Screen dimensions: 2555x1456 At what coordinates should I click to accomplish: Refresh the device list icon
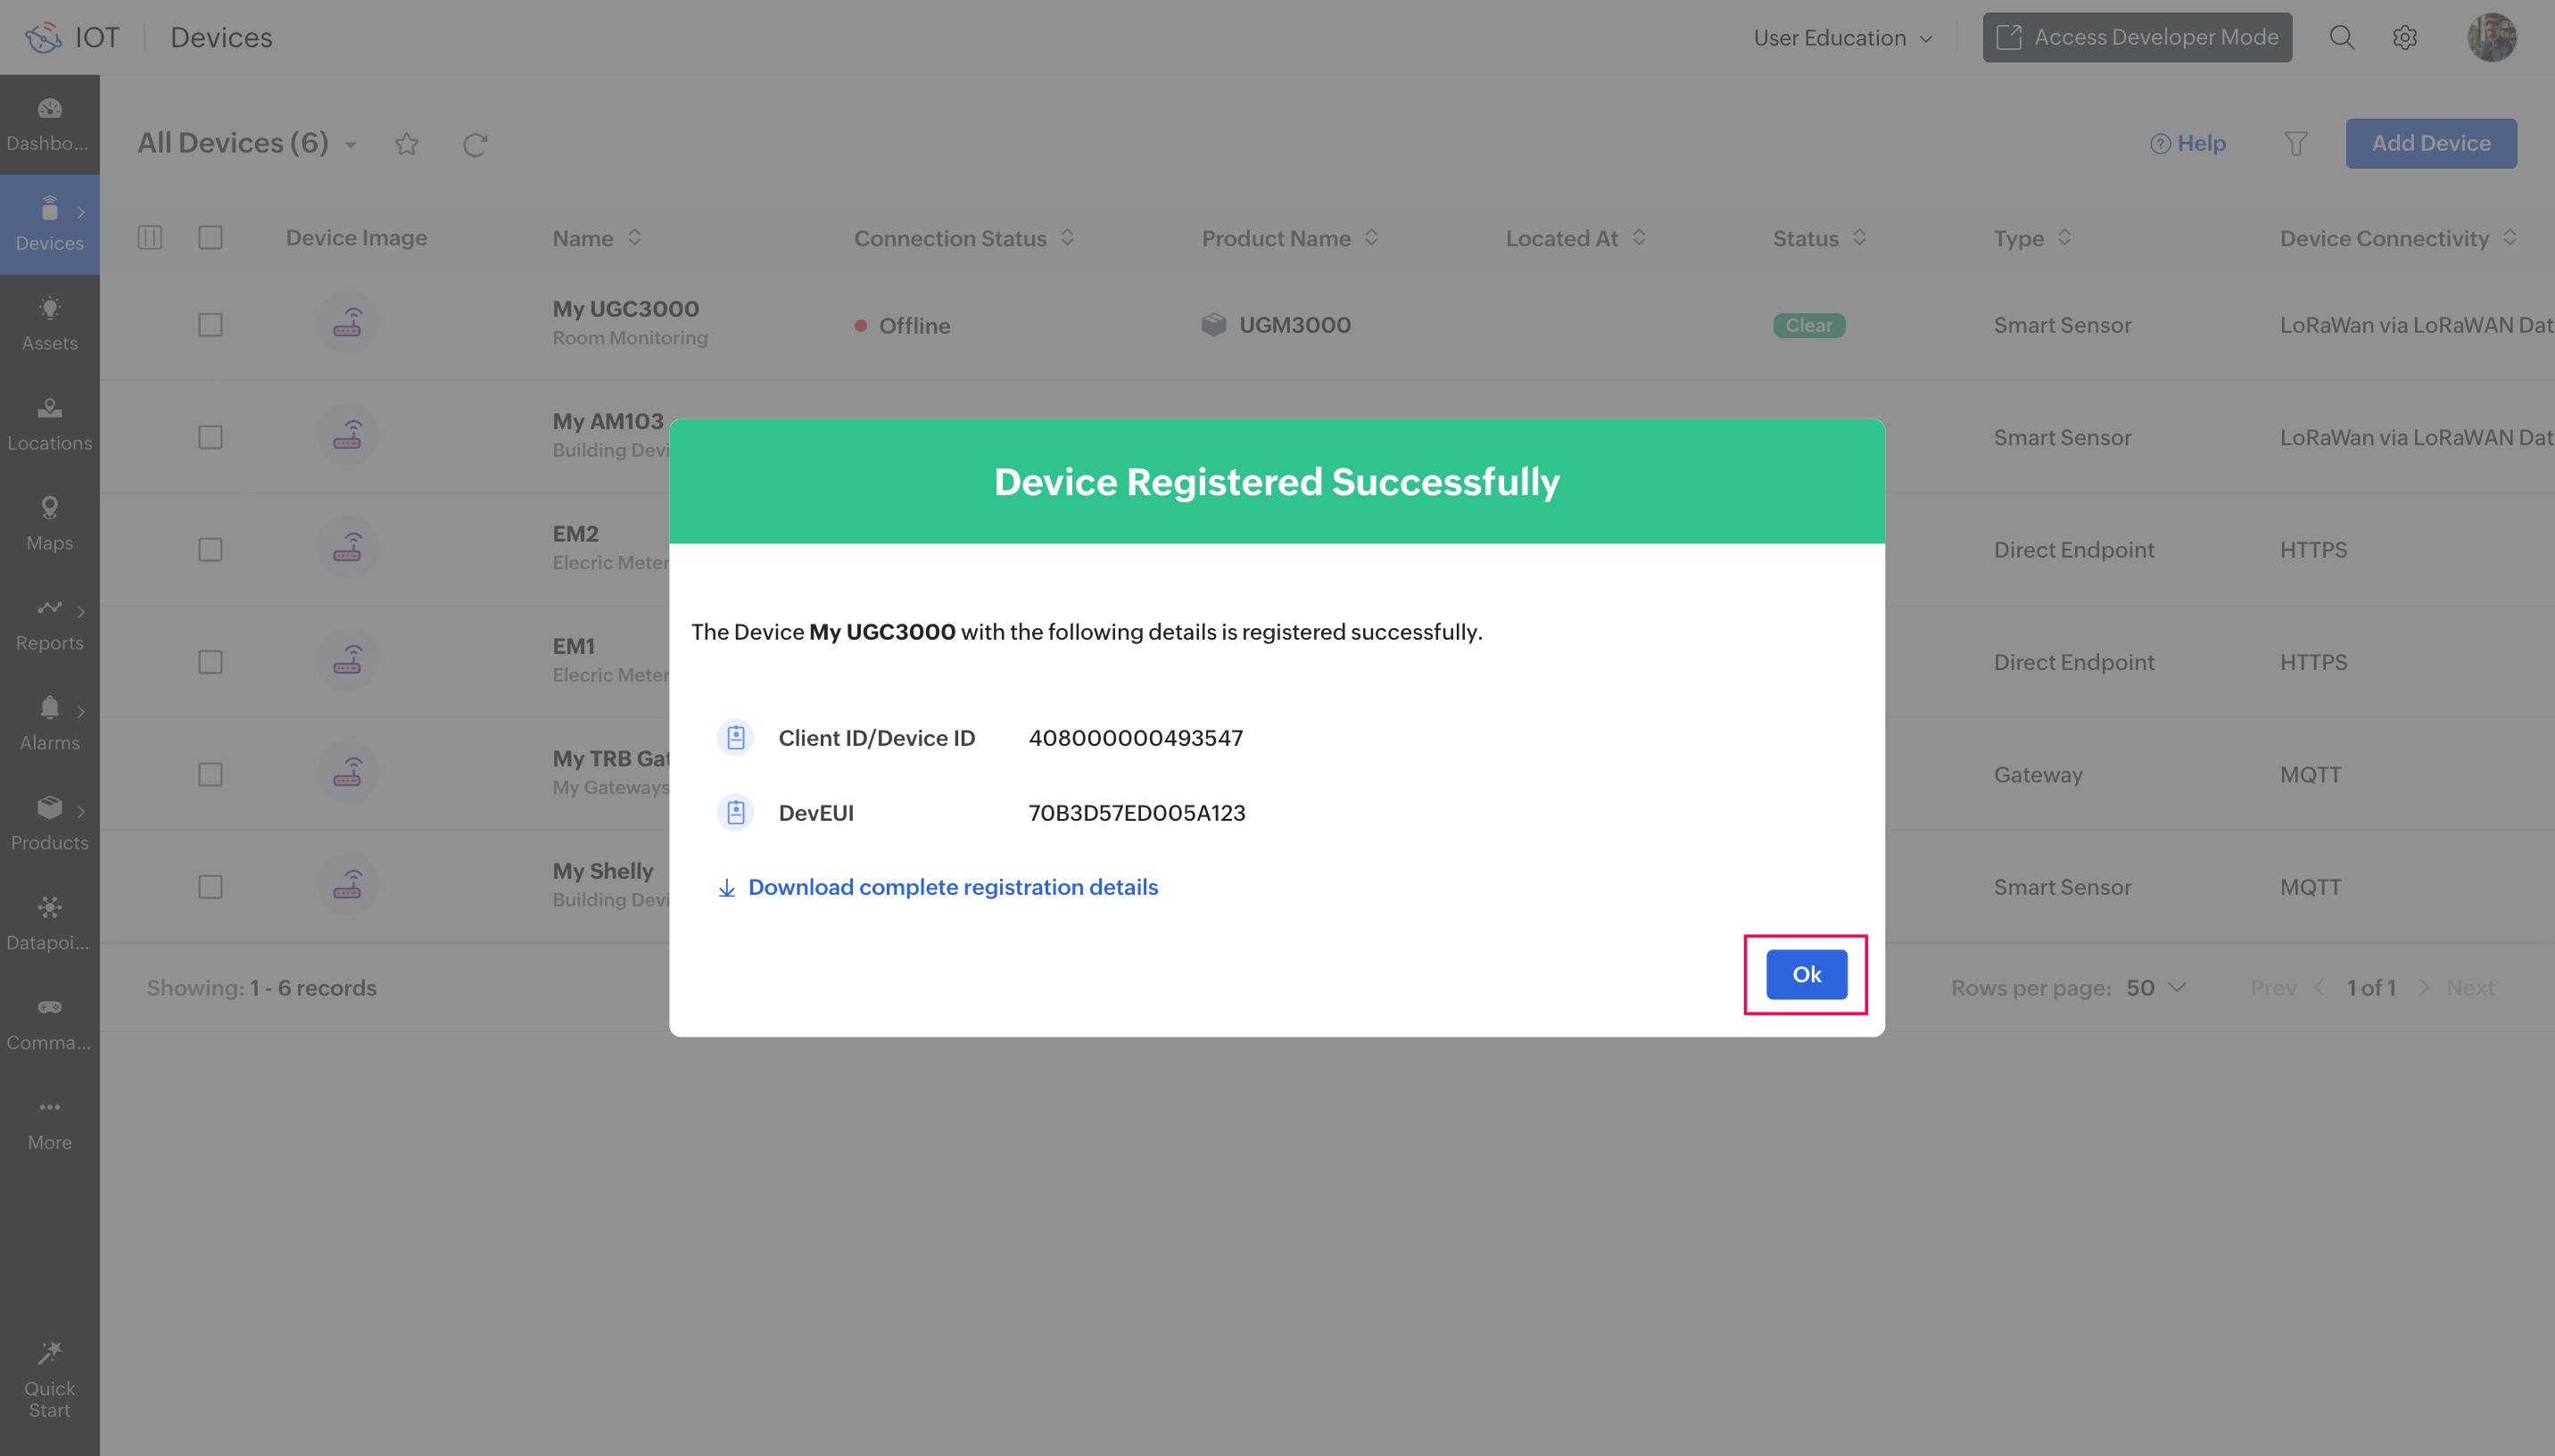point(475,144)
